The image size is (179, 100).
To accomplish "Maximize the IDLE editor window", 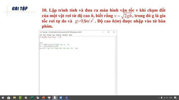I will pyautogui.click(x=109, y=32).
